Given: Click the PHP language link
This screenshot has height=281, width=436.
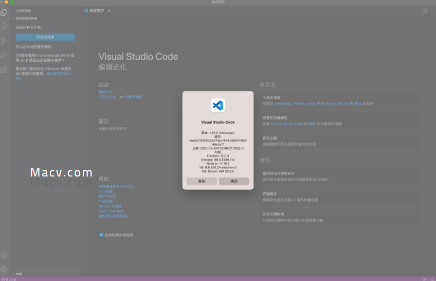Looking at the screenshot, I should point(320,104).
